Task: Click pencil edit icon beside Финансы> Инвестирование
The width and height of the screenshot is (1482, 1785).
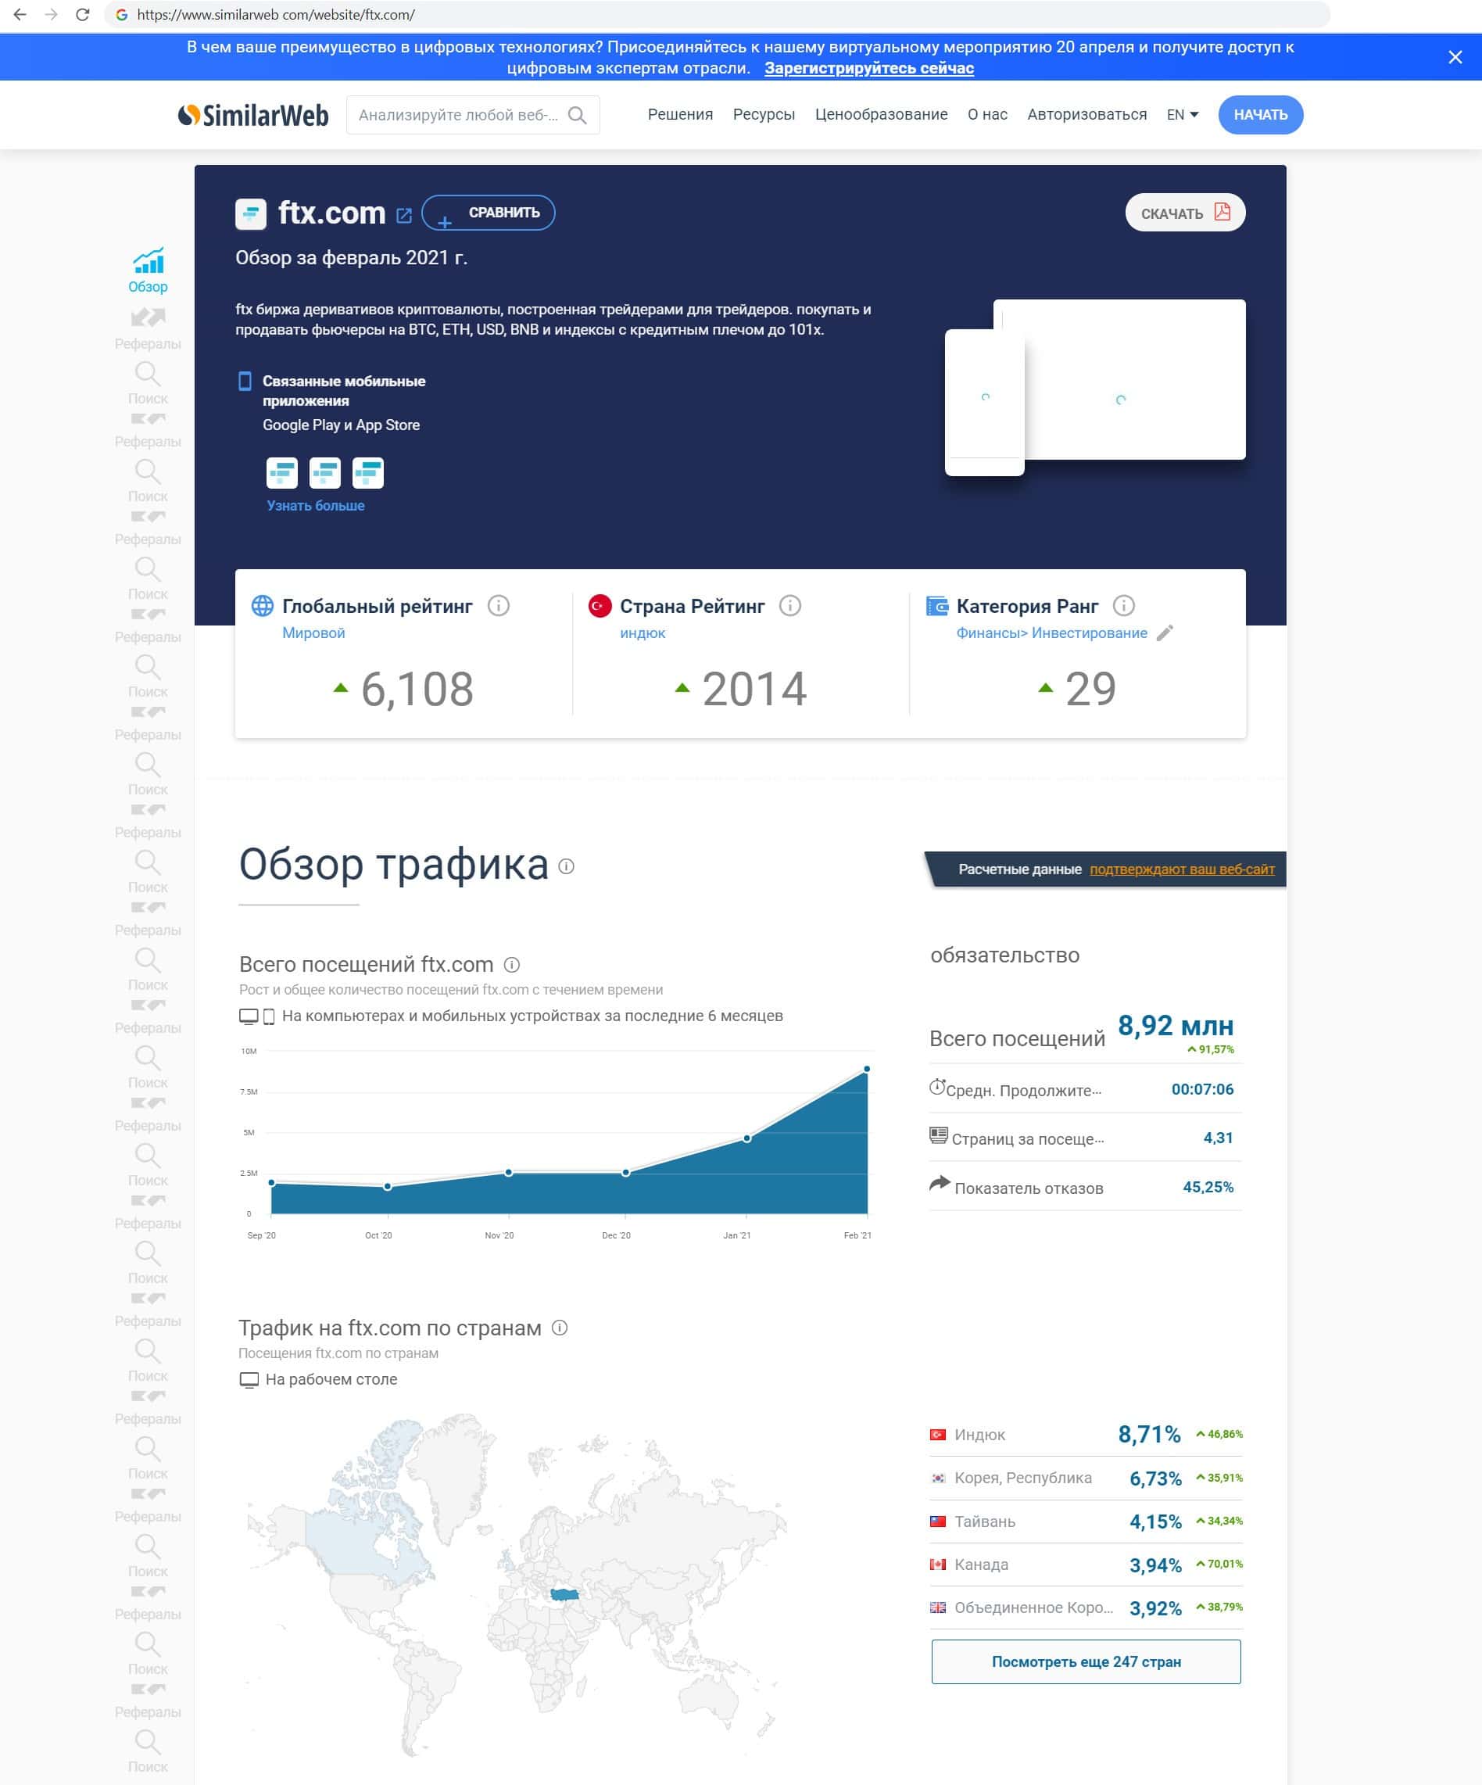Action: click(1165, 633)
